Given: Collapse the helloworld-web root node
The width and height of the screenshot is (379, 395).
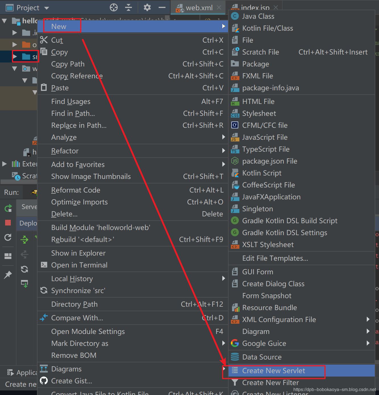Looking at the screenshot, I should coord(4,21).
